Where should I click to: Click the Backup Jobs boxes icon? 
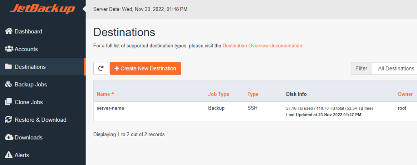click(9, 84)
